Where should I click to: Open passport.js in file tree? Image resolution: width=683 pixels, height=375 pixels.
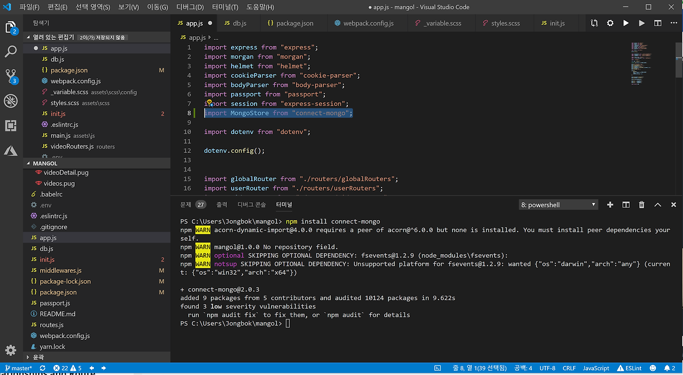point(97,303)
